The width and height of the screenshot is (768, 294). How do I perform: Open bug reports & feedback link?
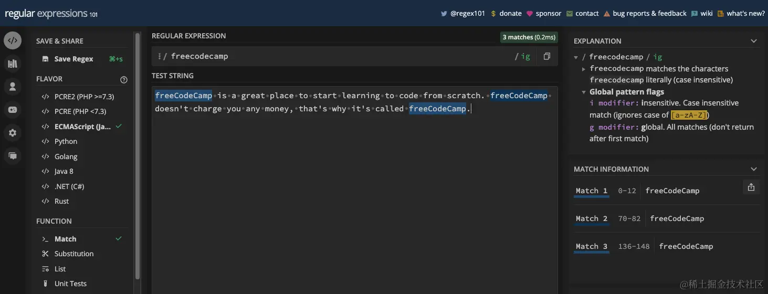[649, 14]
